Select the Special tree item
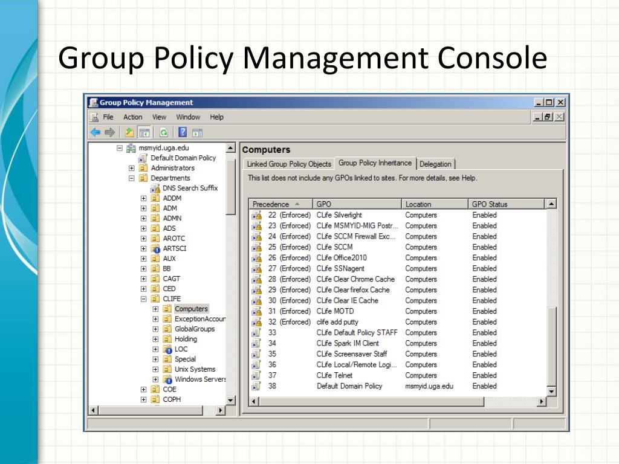This screenshot has height=464, width=619. pos(185,359)
